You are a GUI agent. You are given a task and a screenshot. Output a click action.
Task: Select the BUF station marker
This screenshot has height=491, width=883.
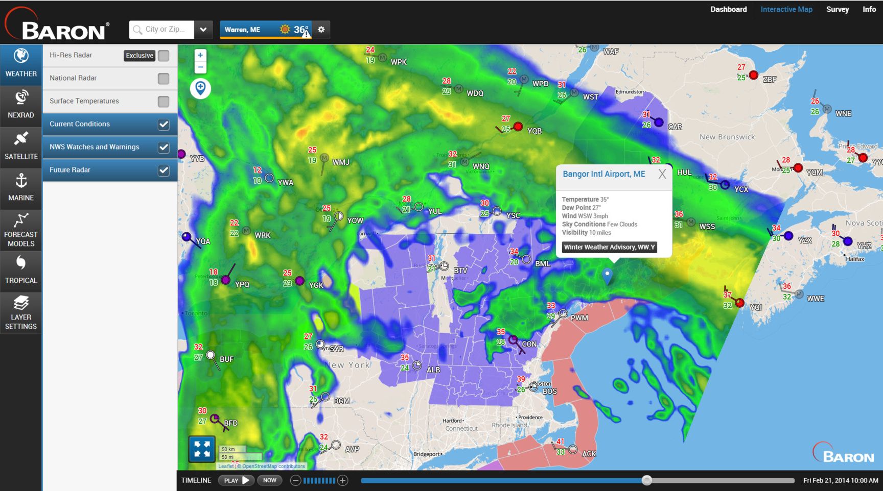pyautogui.click(x=211, y=355)
